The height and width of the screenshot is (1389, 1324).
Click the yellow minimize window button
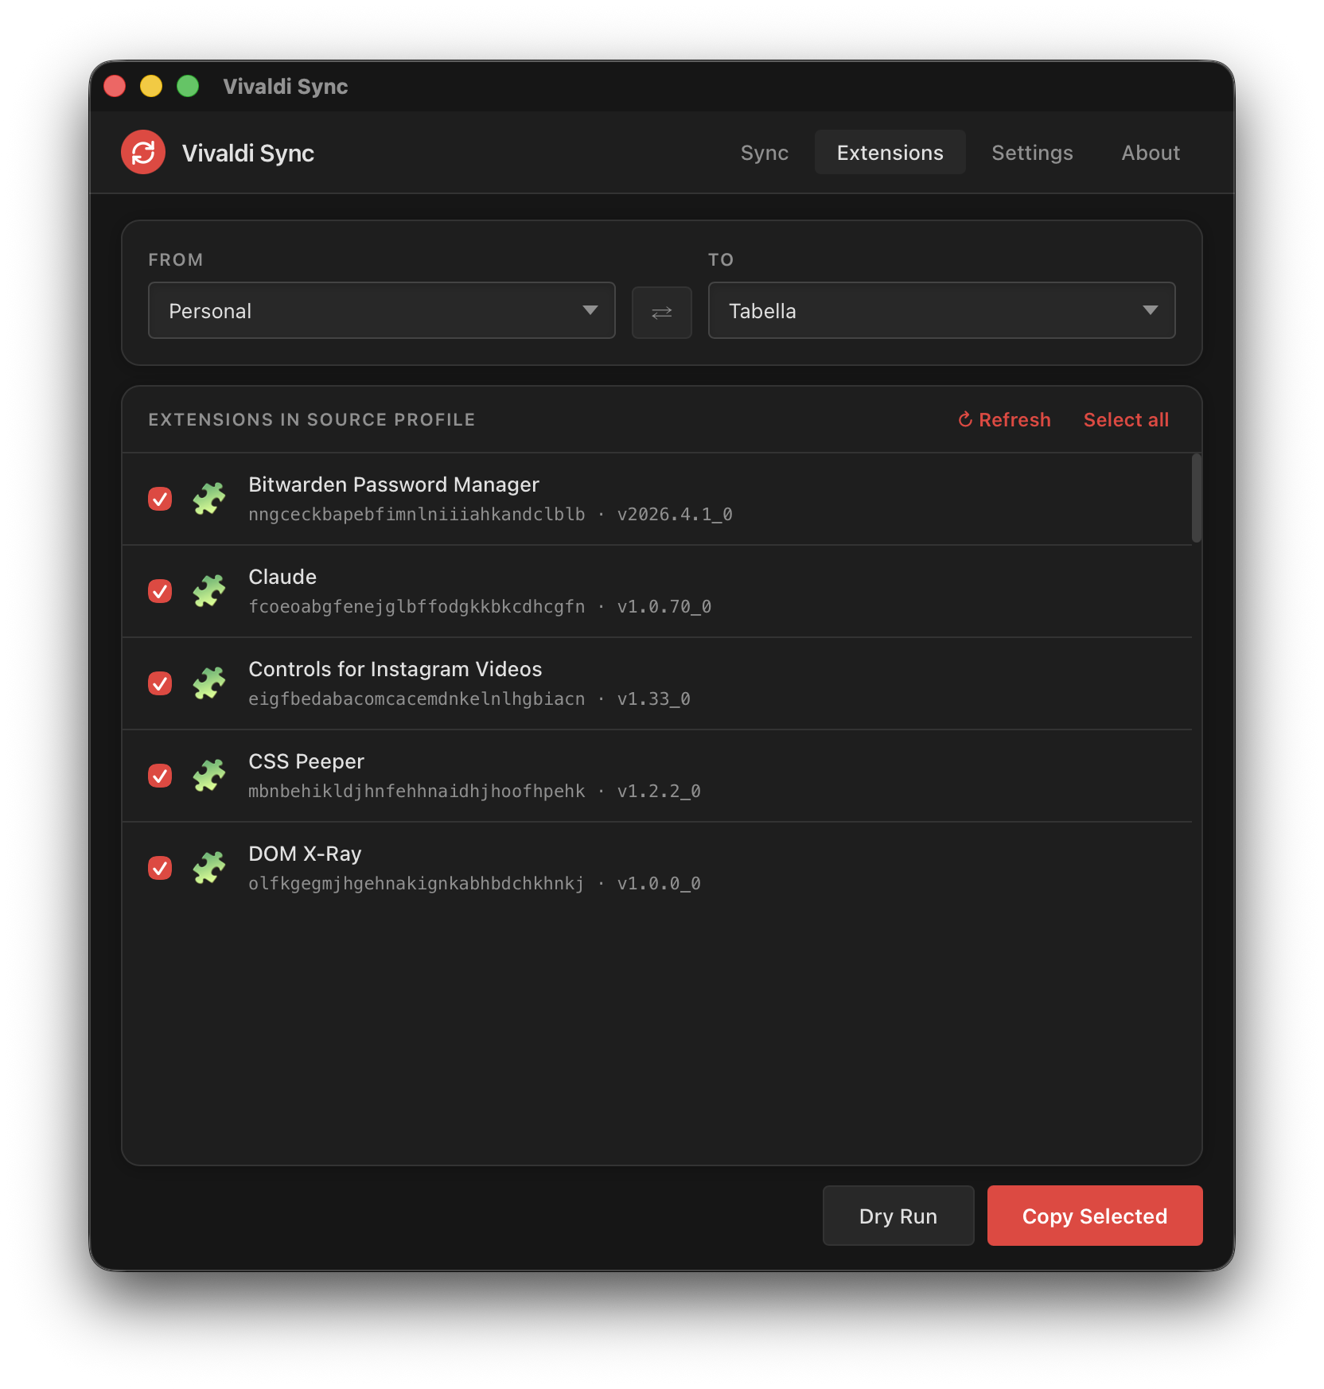click(151, 86)
